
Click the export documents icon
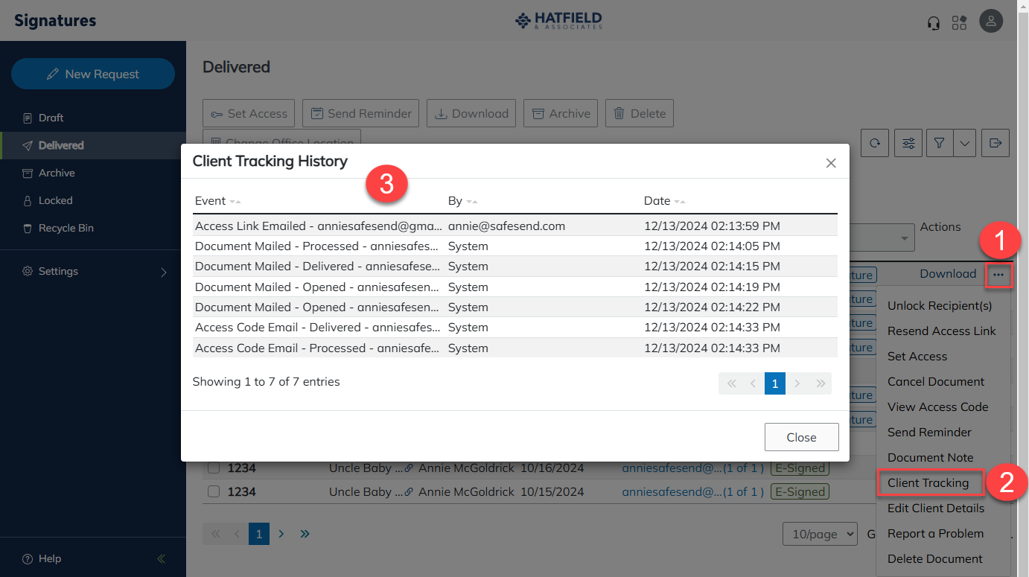(995, 142)
